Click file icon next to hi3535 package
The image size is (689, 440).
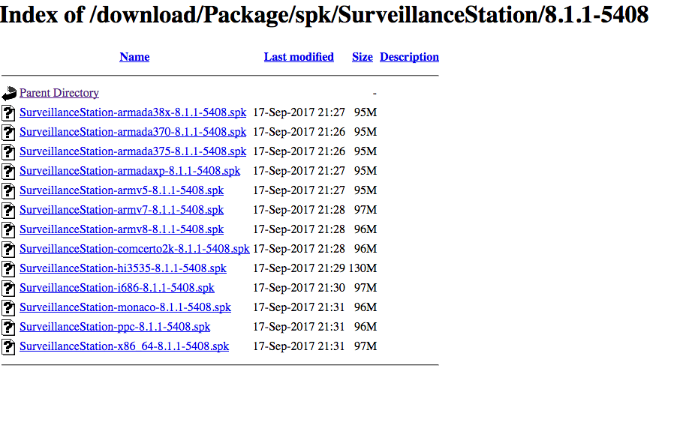pos(9,269)
